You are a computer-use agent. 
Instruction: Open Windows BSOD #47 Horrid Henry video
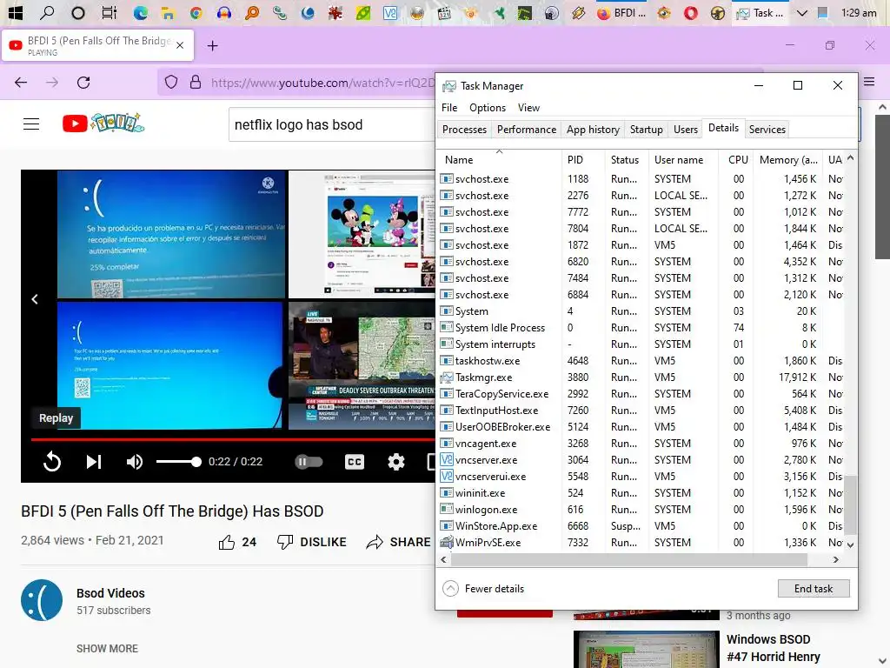point(773,647)
